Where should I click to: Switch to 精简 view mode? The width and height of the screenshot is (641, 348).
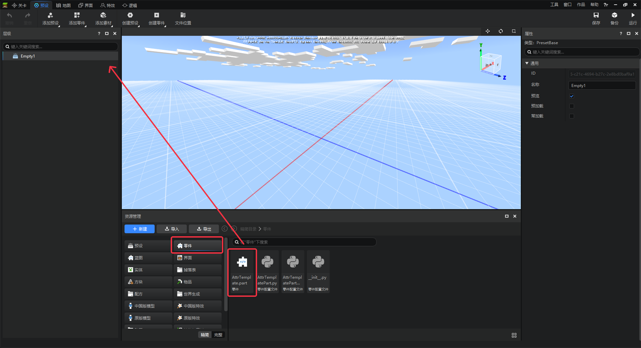point(205,335)
